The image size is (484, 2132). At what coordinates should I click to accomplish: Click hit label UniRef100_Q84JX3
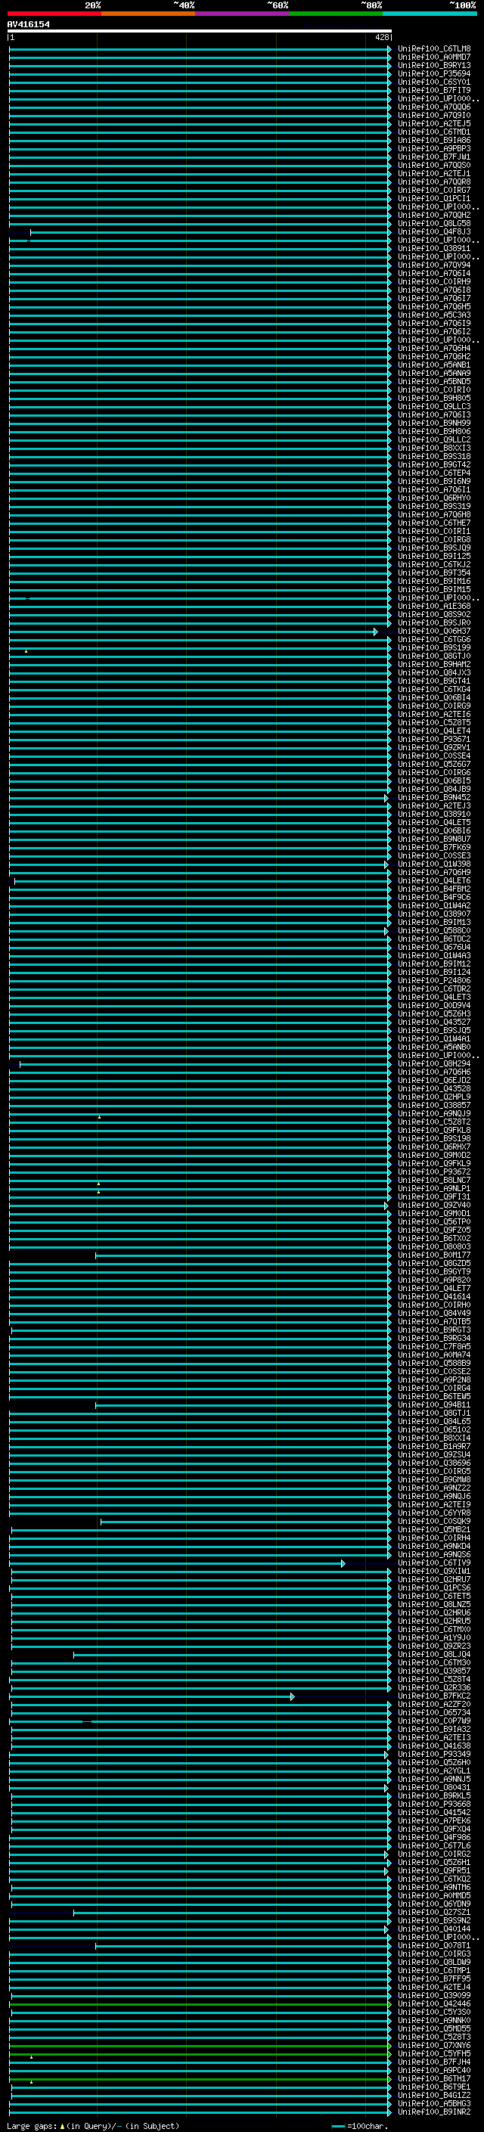tap(434, 673)
